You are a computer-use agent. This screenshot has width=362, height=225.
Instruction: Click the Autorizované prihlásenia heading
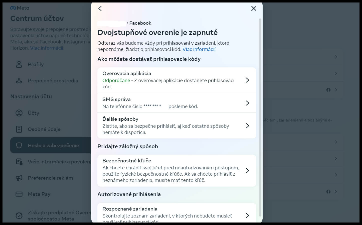(x=129, y=194)
